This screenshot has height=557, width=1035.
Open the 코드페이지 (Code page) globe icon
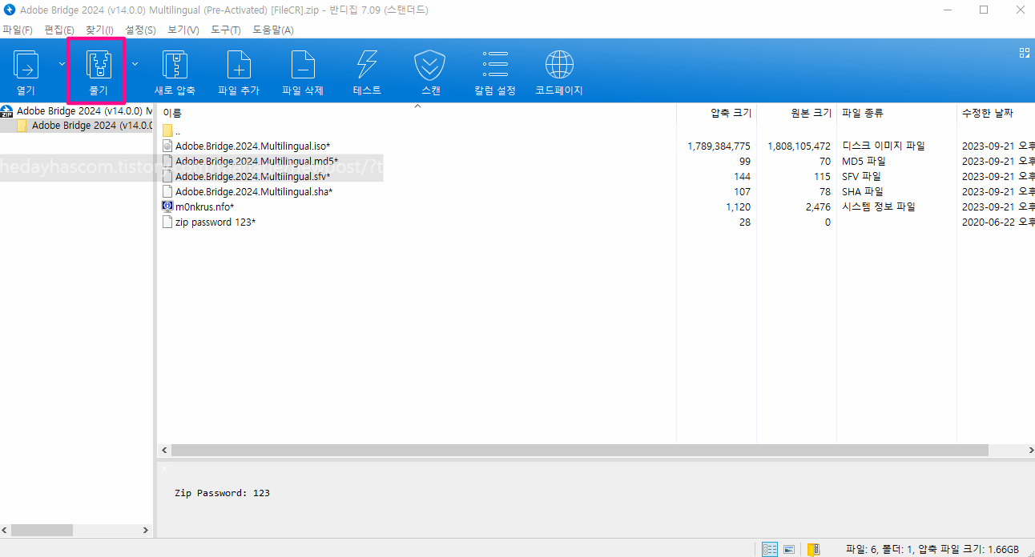[559, 64]
